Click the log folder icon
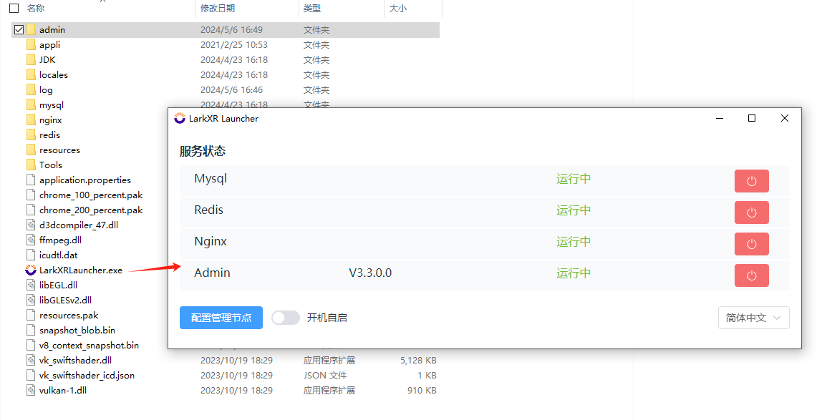This screenshot has width=827, height=420. (31, 89)
